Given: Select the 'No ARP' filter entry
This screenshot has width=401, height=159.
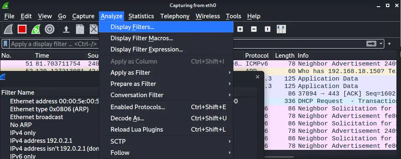Looking at the screenshot, I should tap(21, 125).
